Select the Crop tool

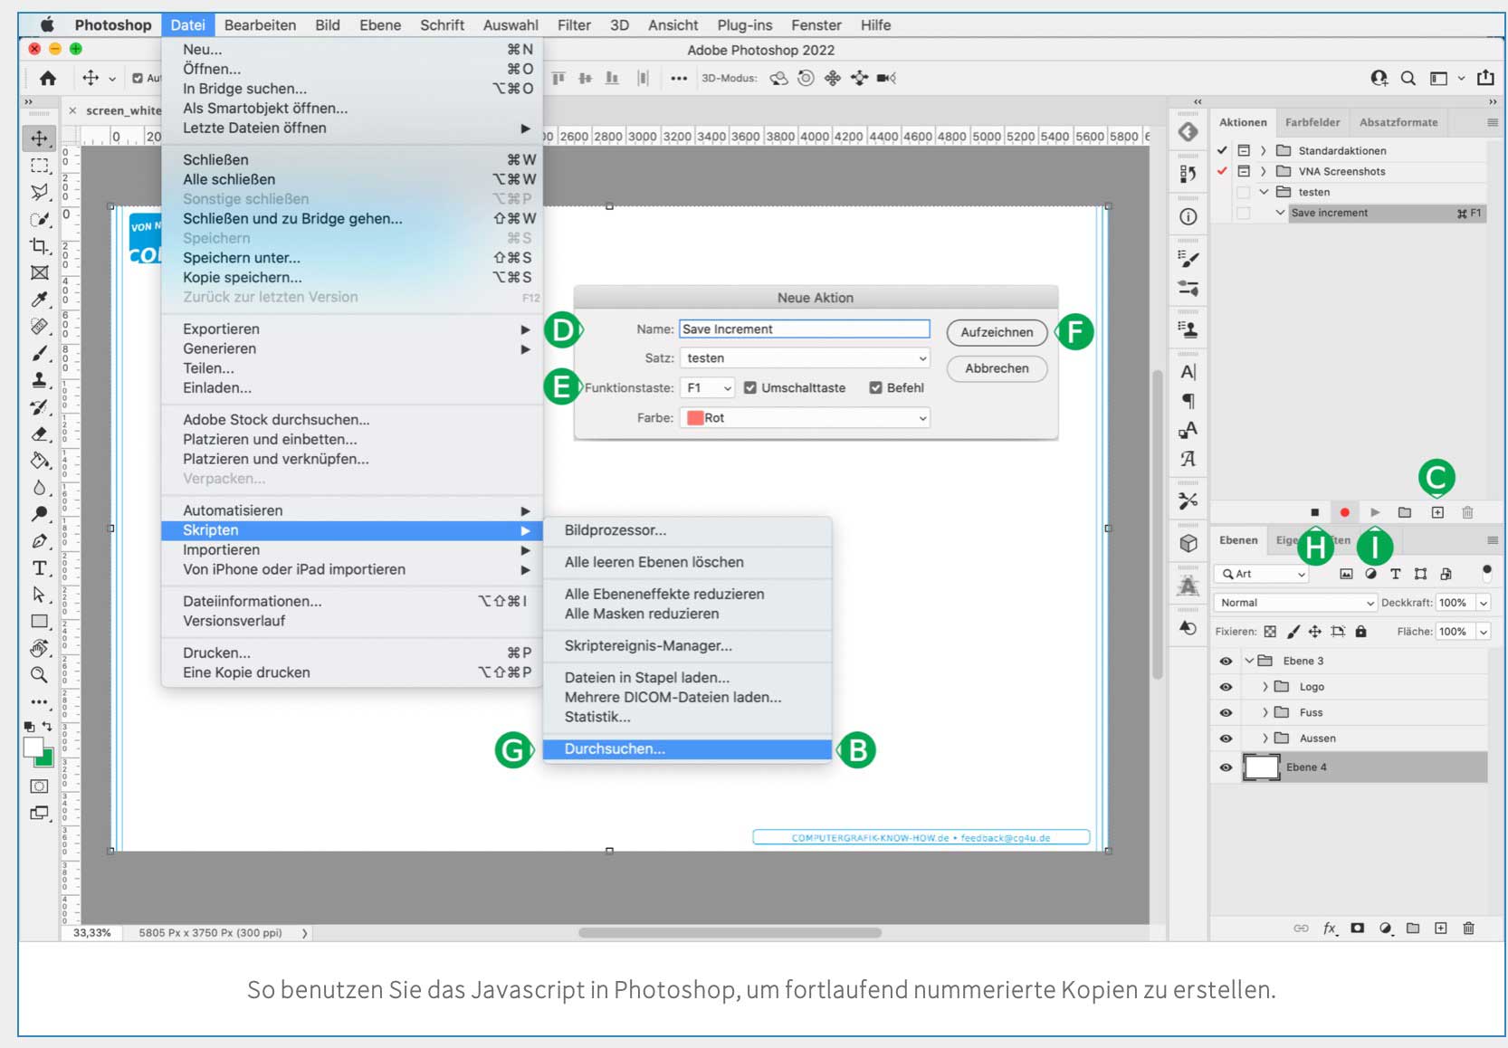coord(39,246)
